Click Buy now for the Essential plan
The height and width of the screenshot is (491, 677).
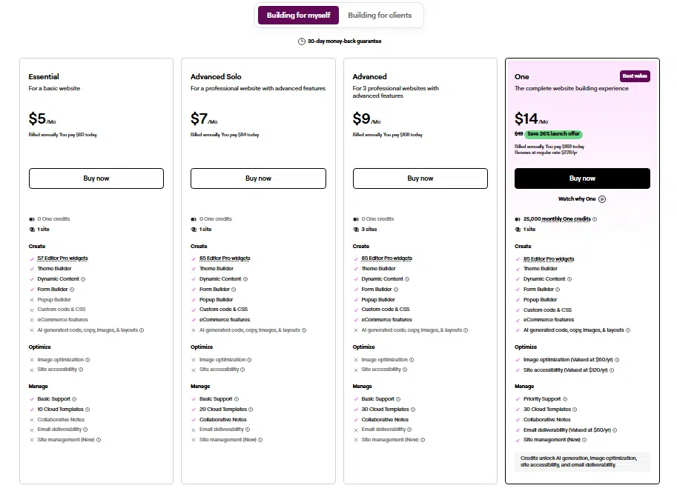tap(96, 178)
